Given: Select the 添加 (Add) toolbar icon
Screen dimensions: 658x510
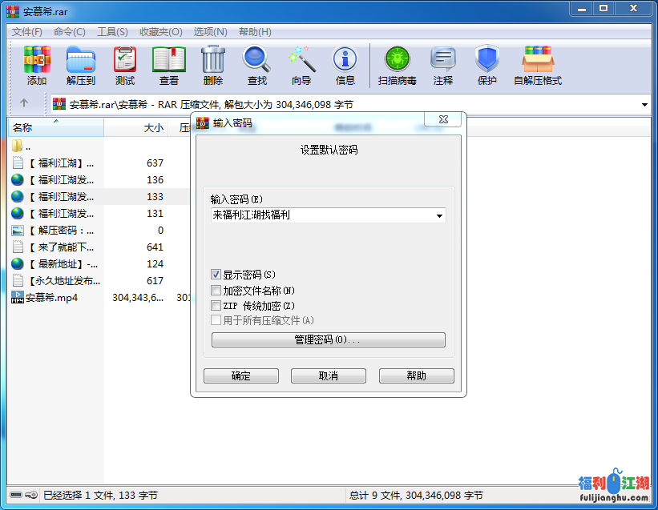Looking at the screenshot, I should [37, 64].
